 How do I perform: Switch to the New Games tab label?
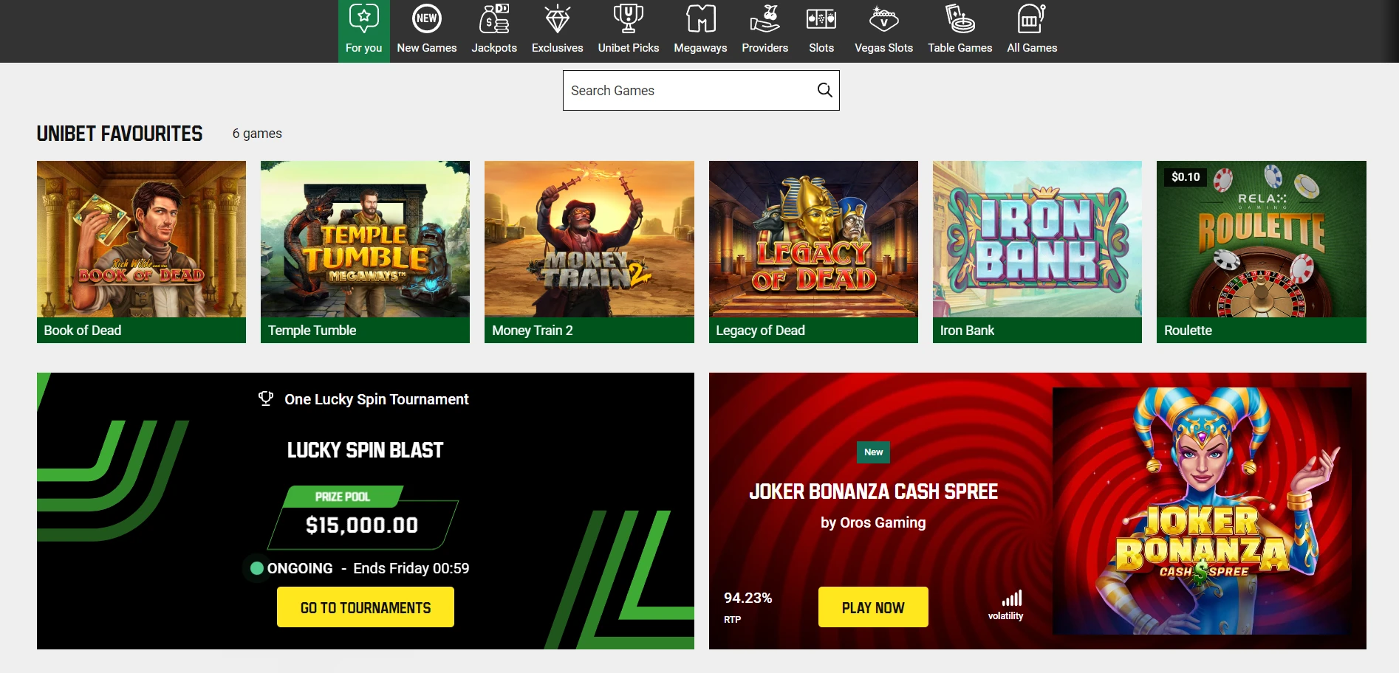[426, 48]
